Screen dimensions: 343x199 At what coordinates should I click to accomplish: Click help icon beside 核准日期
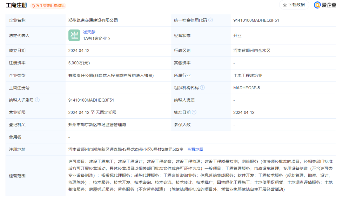click(194, 112)
